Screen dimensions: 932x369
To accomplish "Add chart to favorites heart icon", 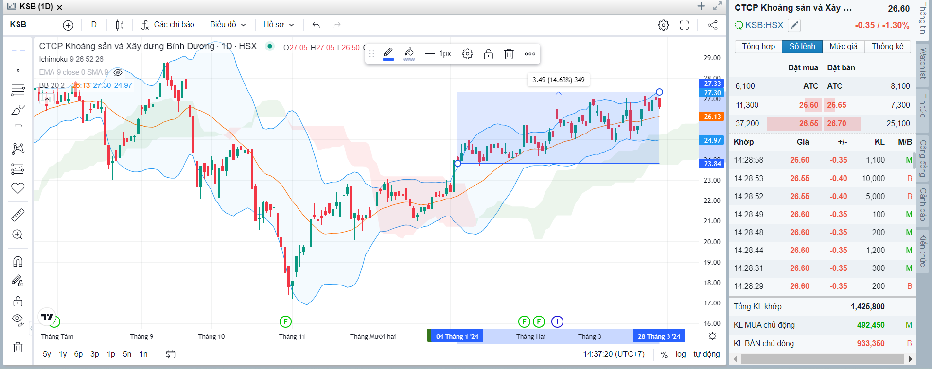I will (x=18, y=188).
